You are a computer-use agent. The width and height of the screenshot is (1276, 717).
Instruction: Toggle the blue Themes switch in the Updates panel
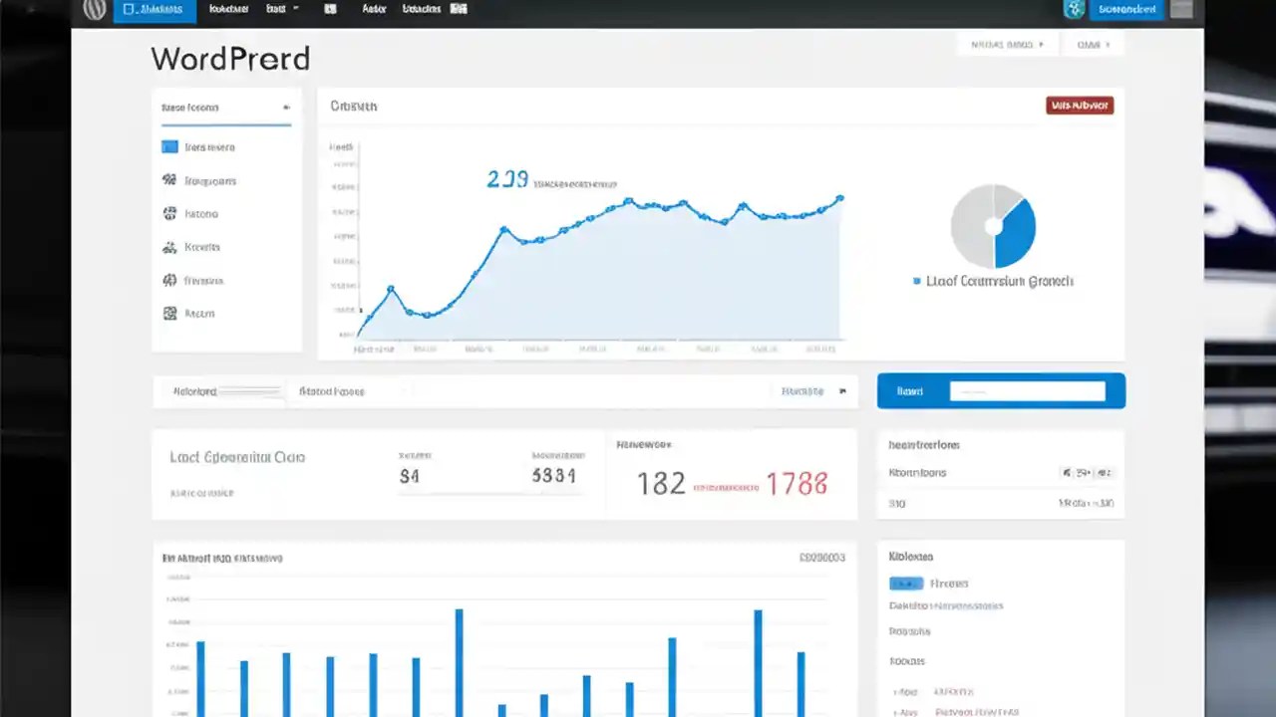click(906, 584)
